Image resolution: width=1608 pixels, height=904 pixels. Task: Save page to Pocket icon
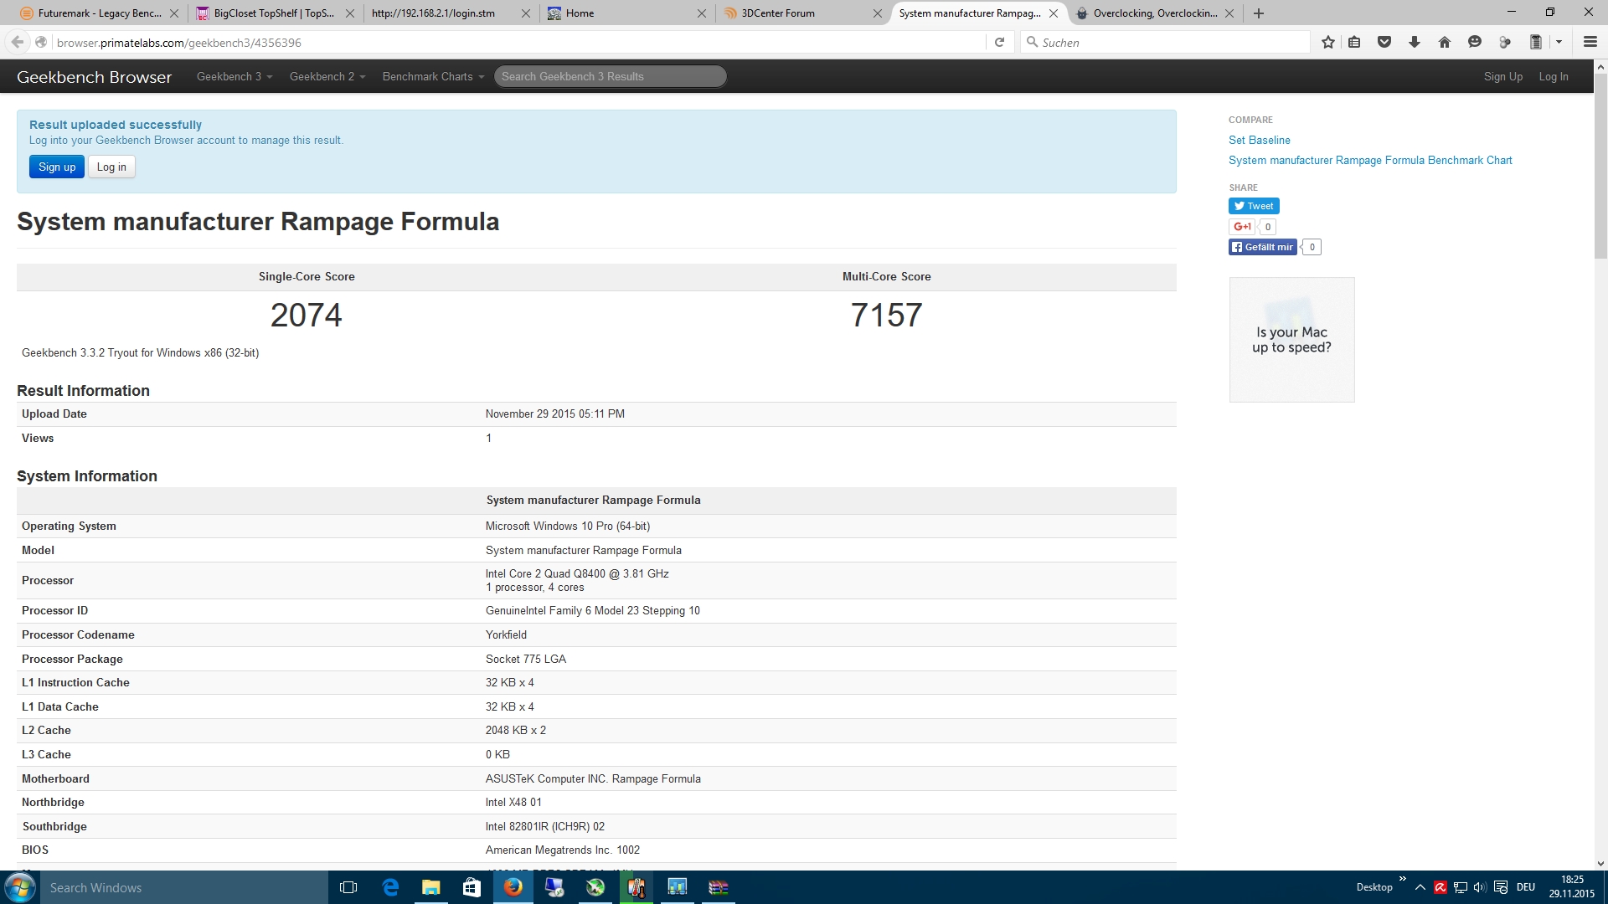(1384, 42)
